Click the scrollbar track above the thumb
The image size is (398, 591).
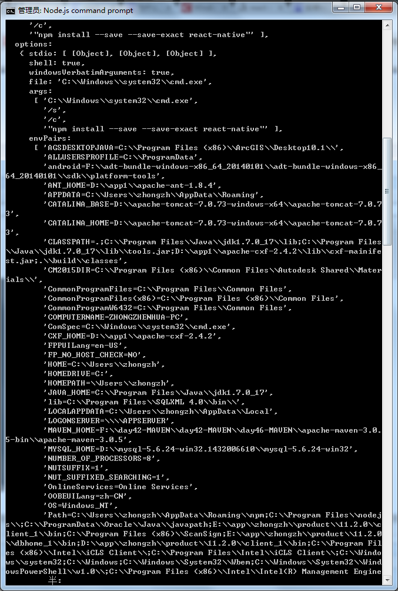pos(387,84)
